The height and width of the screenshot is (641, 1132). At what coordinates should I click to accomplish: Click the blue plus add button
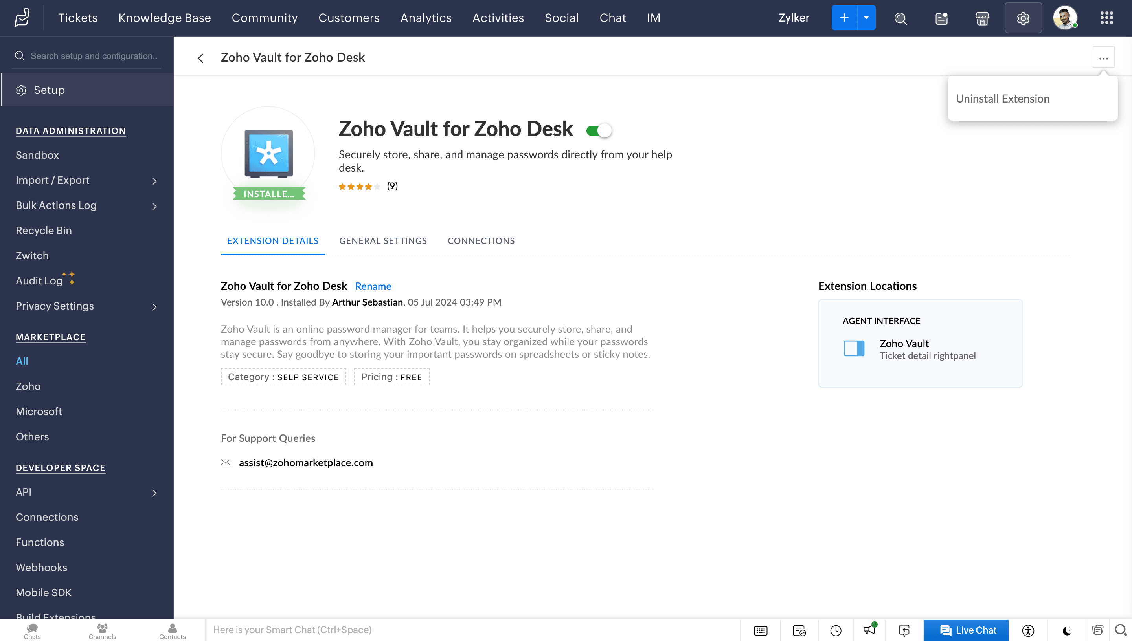[844, 18]
